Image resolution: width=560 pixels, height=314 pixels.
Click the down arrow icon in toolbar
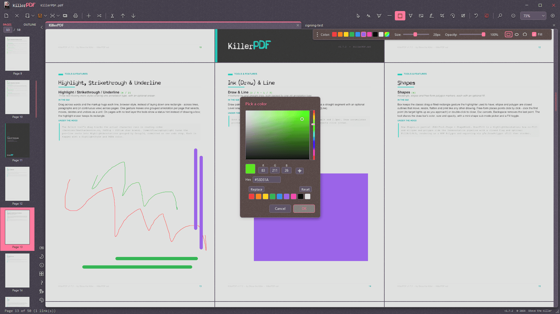point(133,16)
